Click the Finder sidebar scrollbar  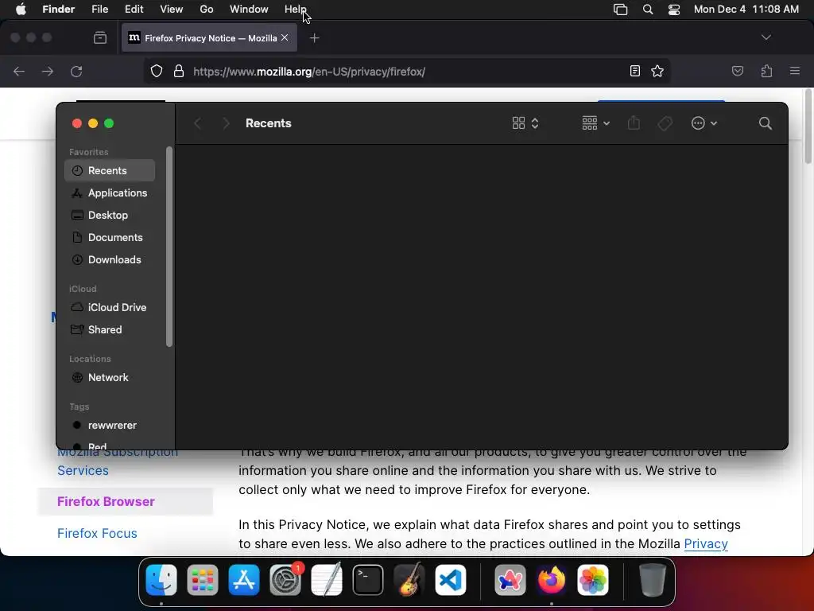point(169,247)
